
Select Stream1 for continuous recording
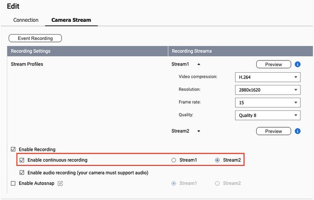tap(173, 160)
